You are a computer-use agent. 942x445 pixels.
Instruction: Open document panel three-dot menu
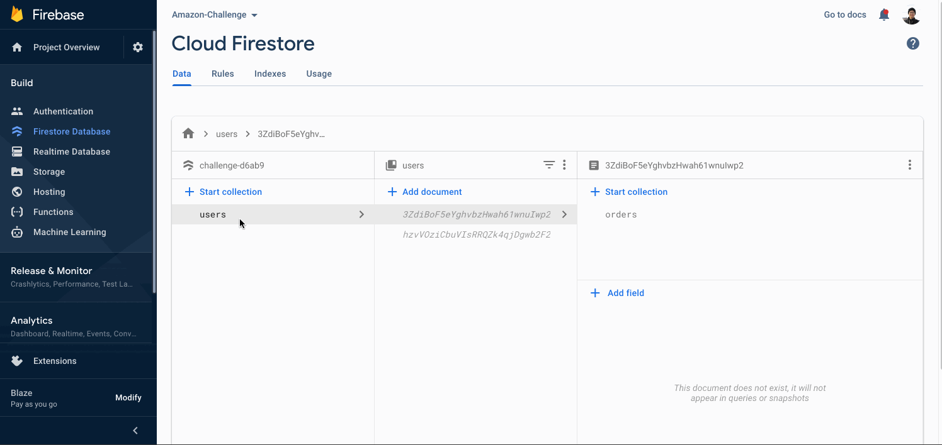(x=910, y=165)
